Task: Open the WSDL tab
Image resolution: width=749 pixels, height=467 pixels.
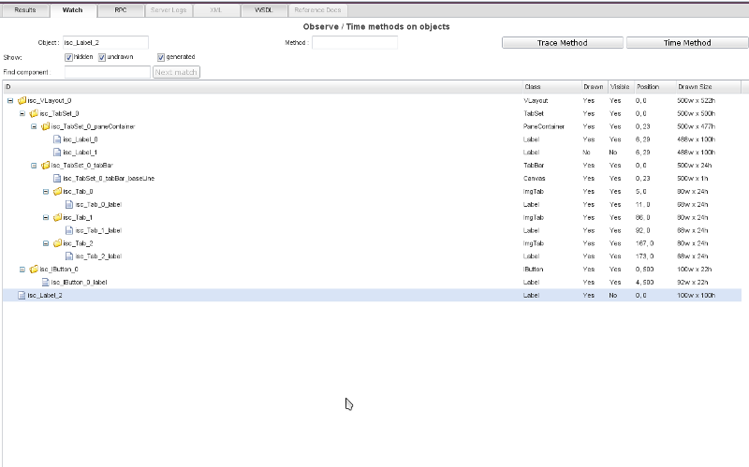Action: [x=263, y=9]
